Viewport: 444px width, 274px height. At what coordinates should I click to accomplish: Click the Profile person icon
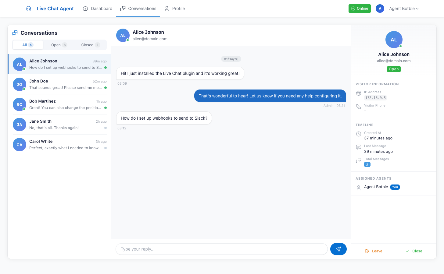166,9
